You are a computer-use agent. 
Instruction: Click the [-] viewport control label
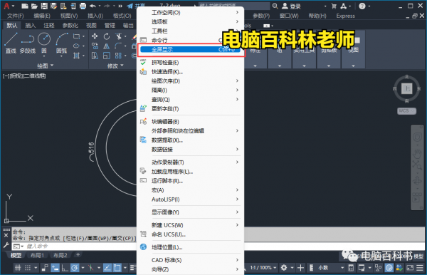[x=6, y=76]
